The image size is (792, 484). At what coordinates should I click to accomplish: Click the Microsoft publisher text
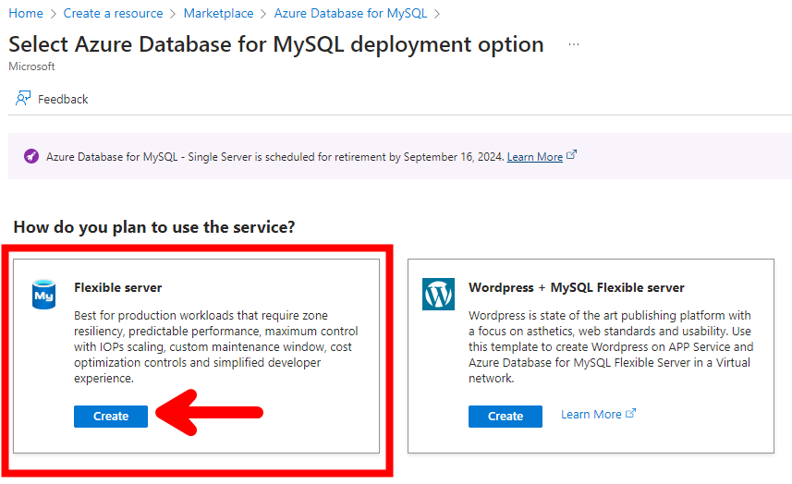coord(31,67)
